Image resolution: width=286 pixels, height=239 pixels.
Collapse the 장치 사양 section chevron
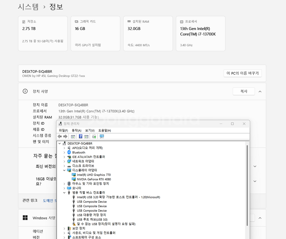[x=260, y=91]
